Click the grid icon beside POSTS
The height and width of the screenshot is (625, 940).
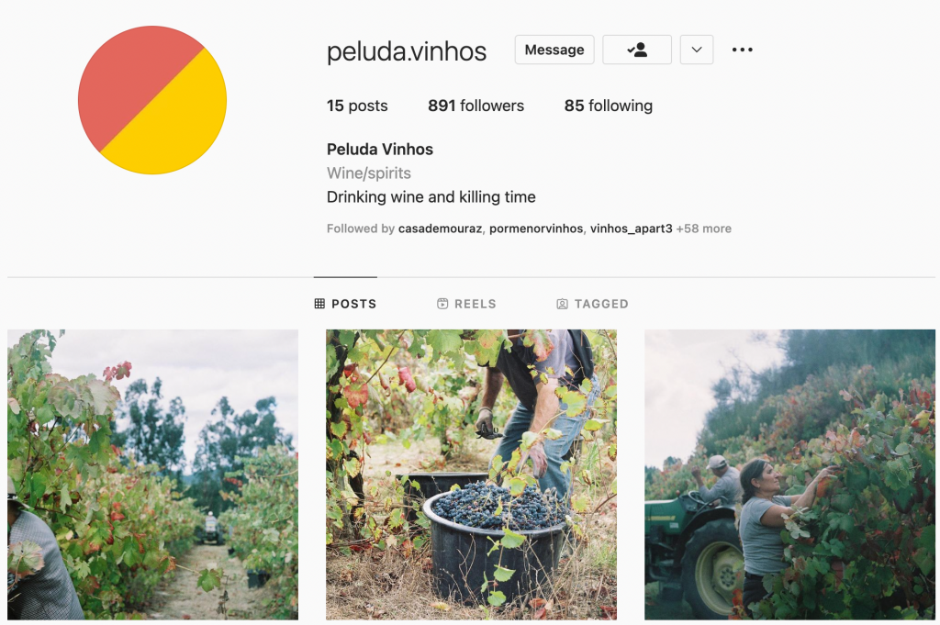(x=319, y=304)
